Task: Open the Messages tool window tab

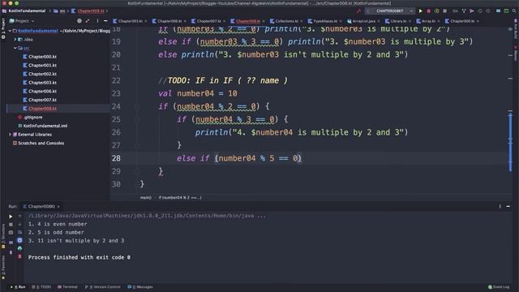Action: [140, 287]
